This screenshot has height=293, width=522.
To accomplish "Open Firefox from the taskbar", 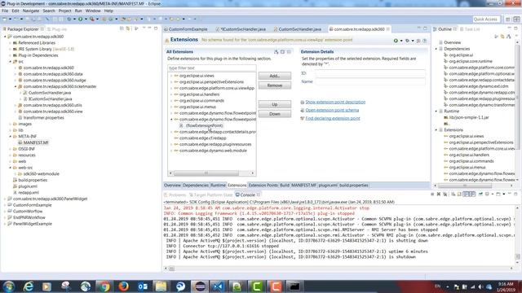I will (123, 286).
